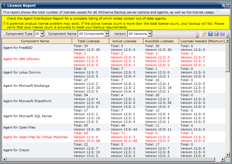Collapse the License Report panel with the double chevron
The height and width of the screenshot is (164, 232).
(223, 5)
